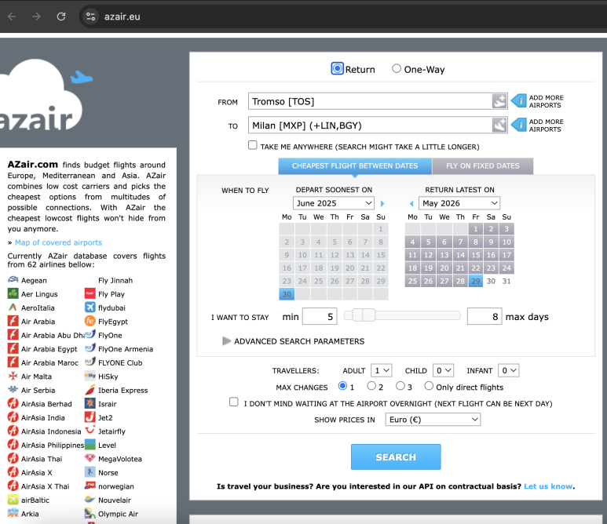Click the min days input showing 5
Screen dimensions: 607x524
(320, 316)
